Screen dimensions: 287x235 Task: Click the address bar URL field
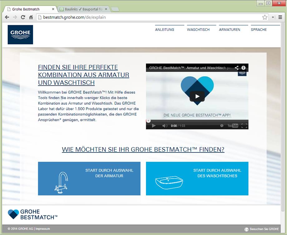[153, 17]
